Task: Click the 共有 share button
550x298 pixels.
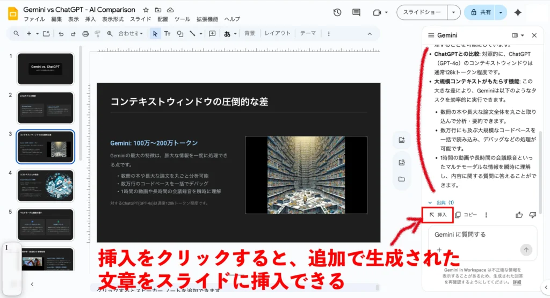Action: tap(480, 12)
